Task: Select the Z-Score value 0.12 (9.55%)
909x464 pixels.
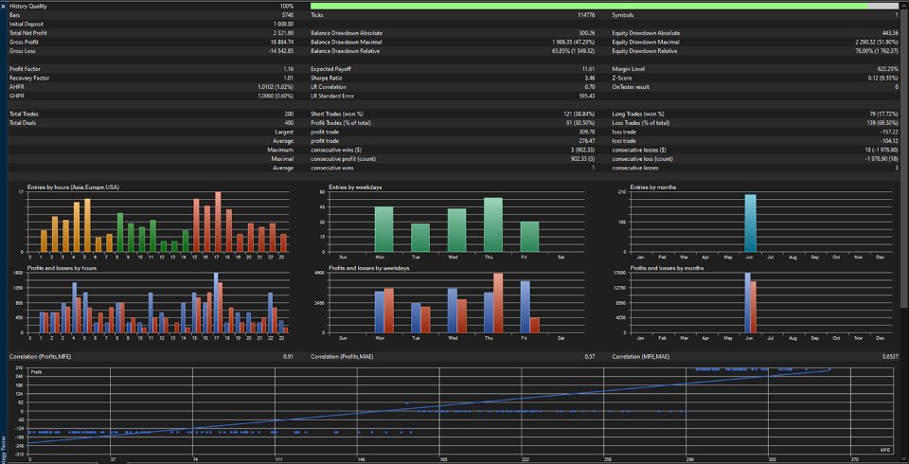Action: 883,78
